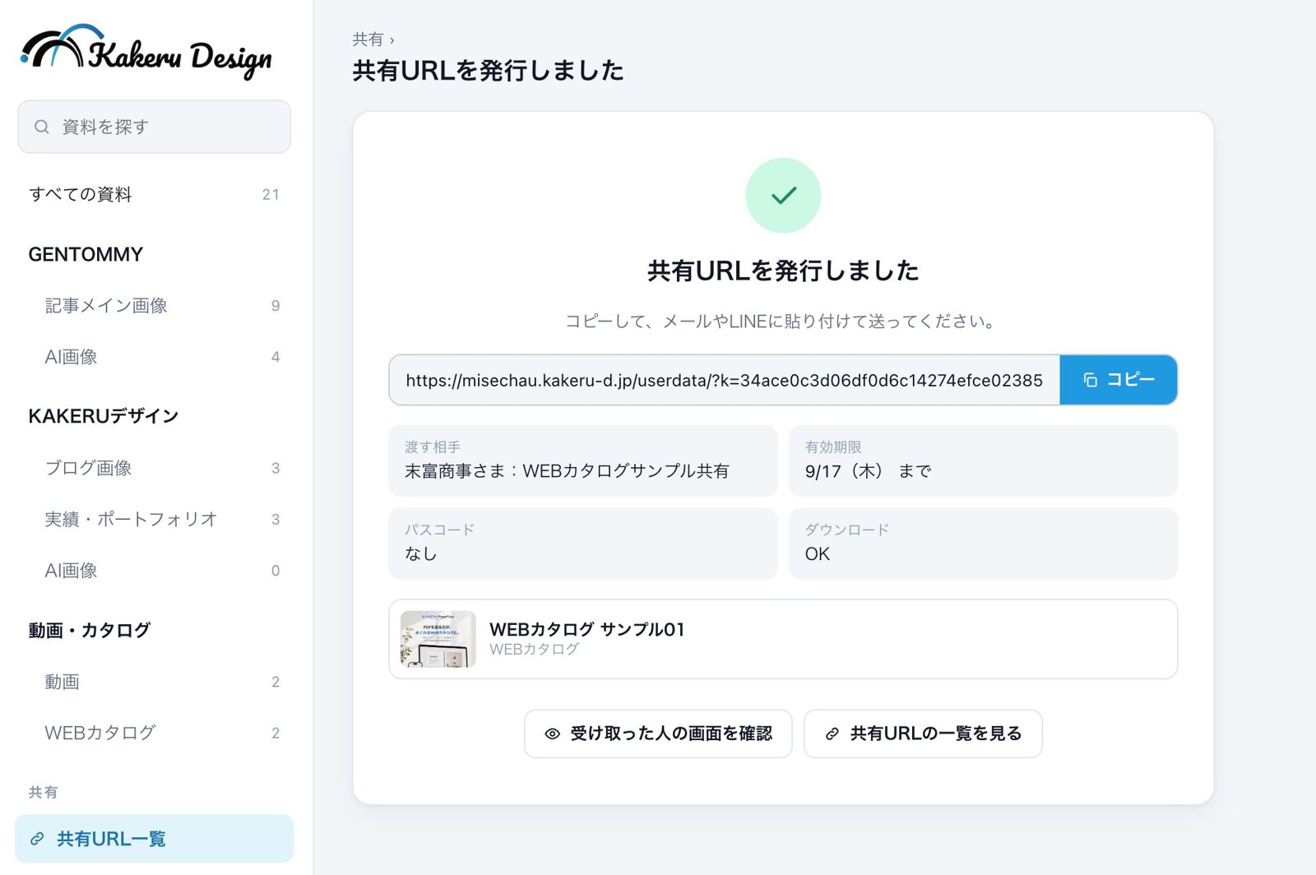This screenshot has height=875, width=1316.
Task: Click the passcode value なし
Action: click(420, 553)
